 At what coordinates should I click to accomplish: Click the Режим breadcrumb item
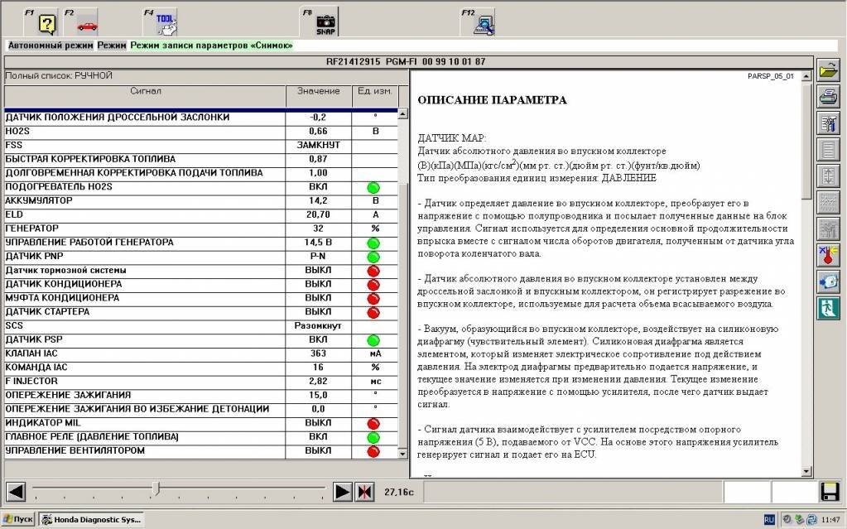[112, 46]
